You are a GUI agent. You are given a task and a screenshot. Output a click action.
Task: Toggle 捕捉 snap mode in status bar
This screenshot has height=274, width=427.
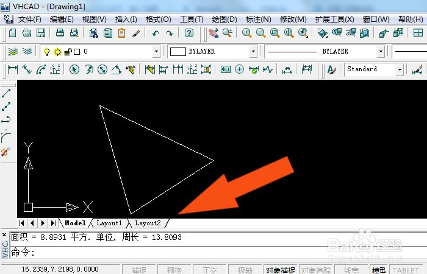tap(139, 270)
